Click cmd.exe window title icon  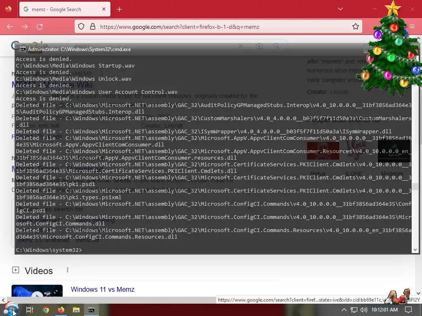click(23, 49)
